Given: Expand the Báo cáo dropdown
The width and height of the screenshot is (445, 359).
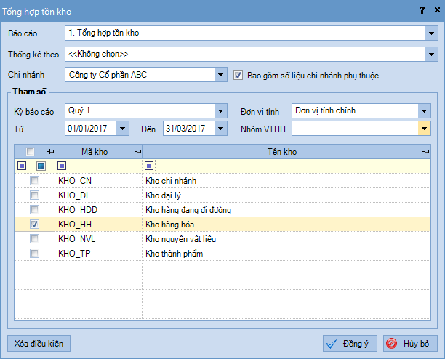Looking at the screenshot, I should pos(430,33).
